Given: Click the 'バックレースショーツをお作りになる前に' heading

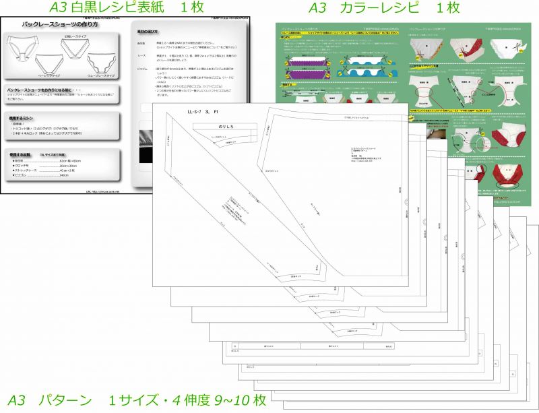Looking at the screenshot, I should point(43,90).
